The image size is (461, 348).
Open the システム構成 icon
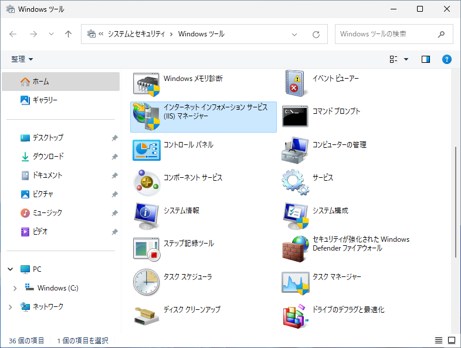tap(296, 216)
